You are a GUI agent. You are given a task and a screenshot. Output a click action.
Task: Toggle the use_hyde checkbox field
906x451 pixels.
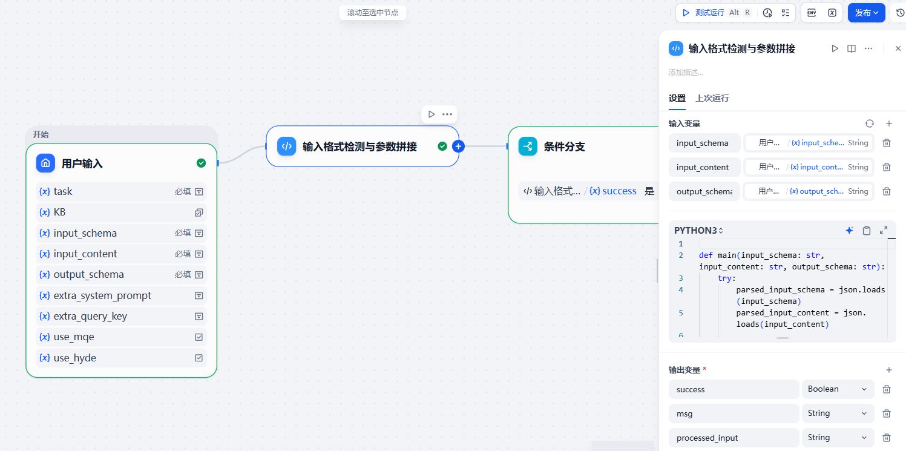click(x=199, y=358)
